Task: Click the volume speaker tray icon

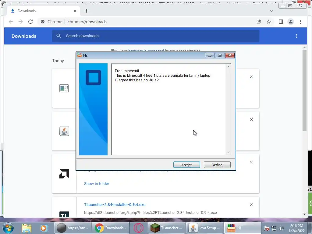Action: tap(281, 228)
